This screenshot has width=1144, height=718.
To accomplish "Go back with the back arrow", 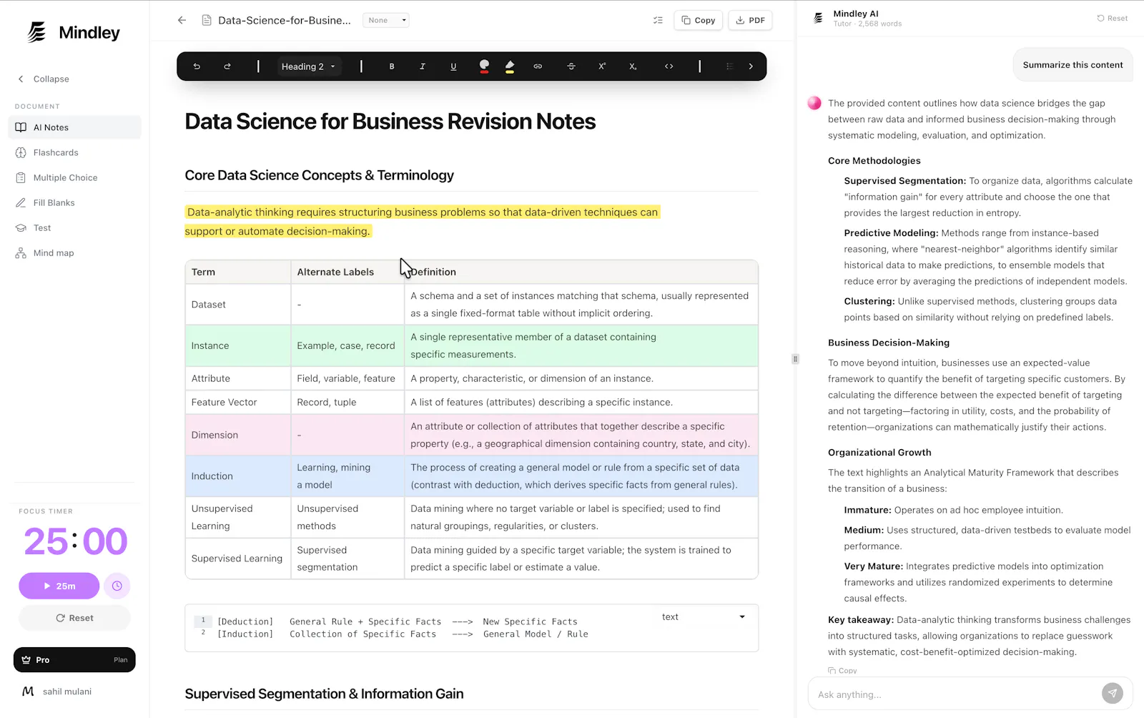I will click(x=182, y=20).
